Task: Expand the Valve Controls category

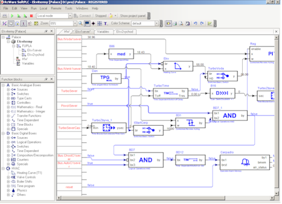Action: [x=8, y=177]
